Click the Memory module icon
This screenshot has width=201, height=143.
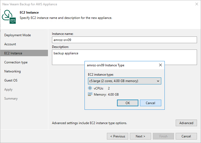[90, 94]
